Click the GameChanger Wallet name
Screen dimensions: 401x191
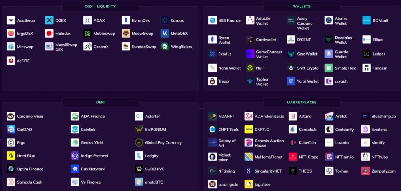pyautogui.click(x=269, y=54)
